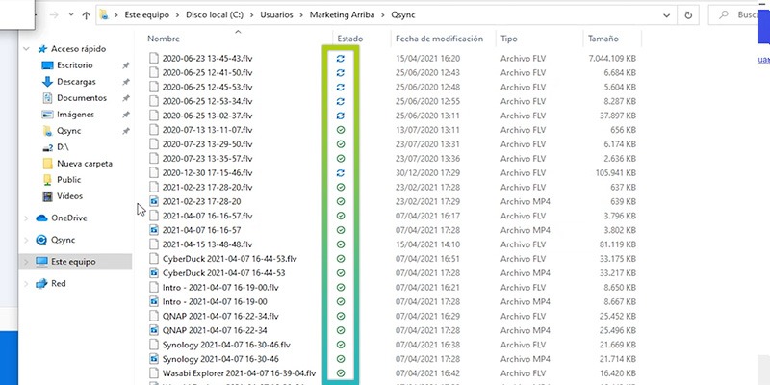This screenshot has width=770, height=385.
Task: Select Este equipo in navigation pane
Action: tap(73, 262)
